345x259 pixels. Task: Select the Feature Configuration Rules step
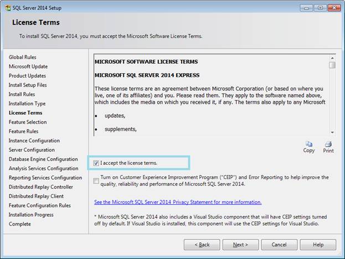[40, 205]
